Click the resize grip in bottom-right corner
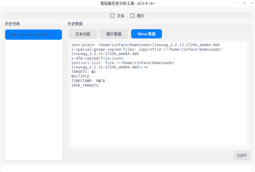The width and height of the screenshot is (255, 172). (x=253, y=169)
